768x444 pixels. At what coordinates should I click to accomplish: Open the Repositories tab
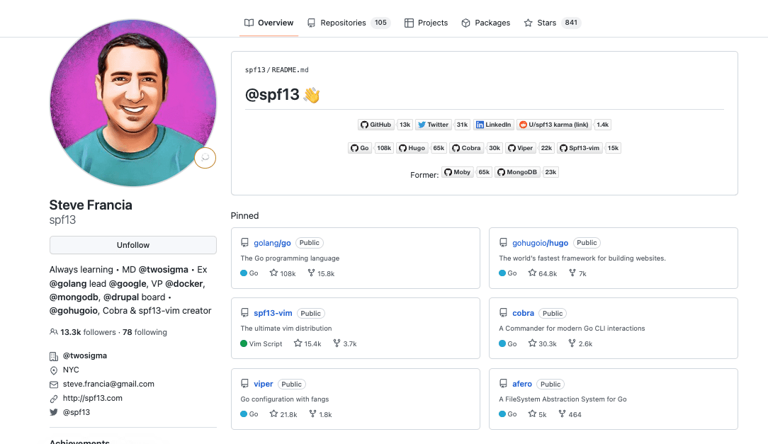(349, 23)
